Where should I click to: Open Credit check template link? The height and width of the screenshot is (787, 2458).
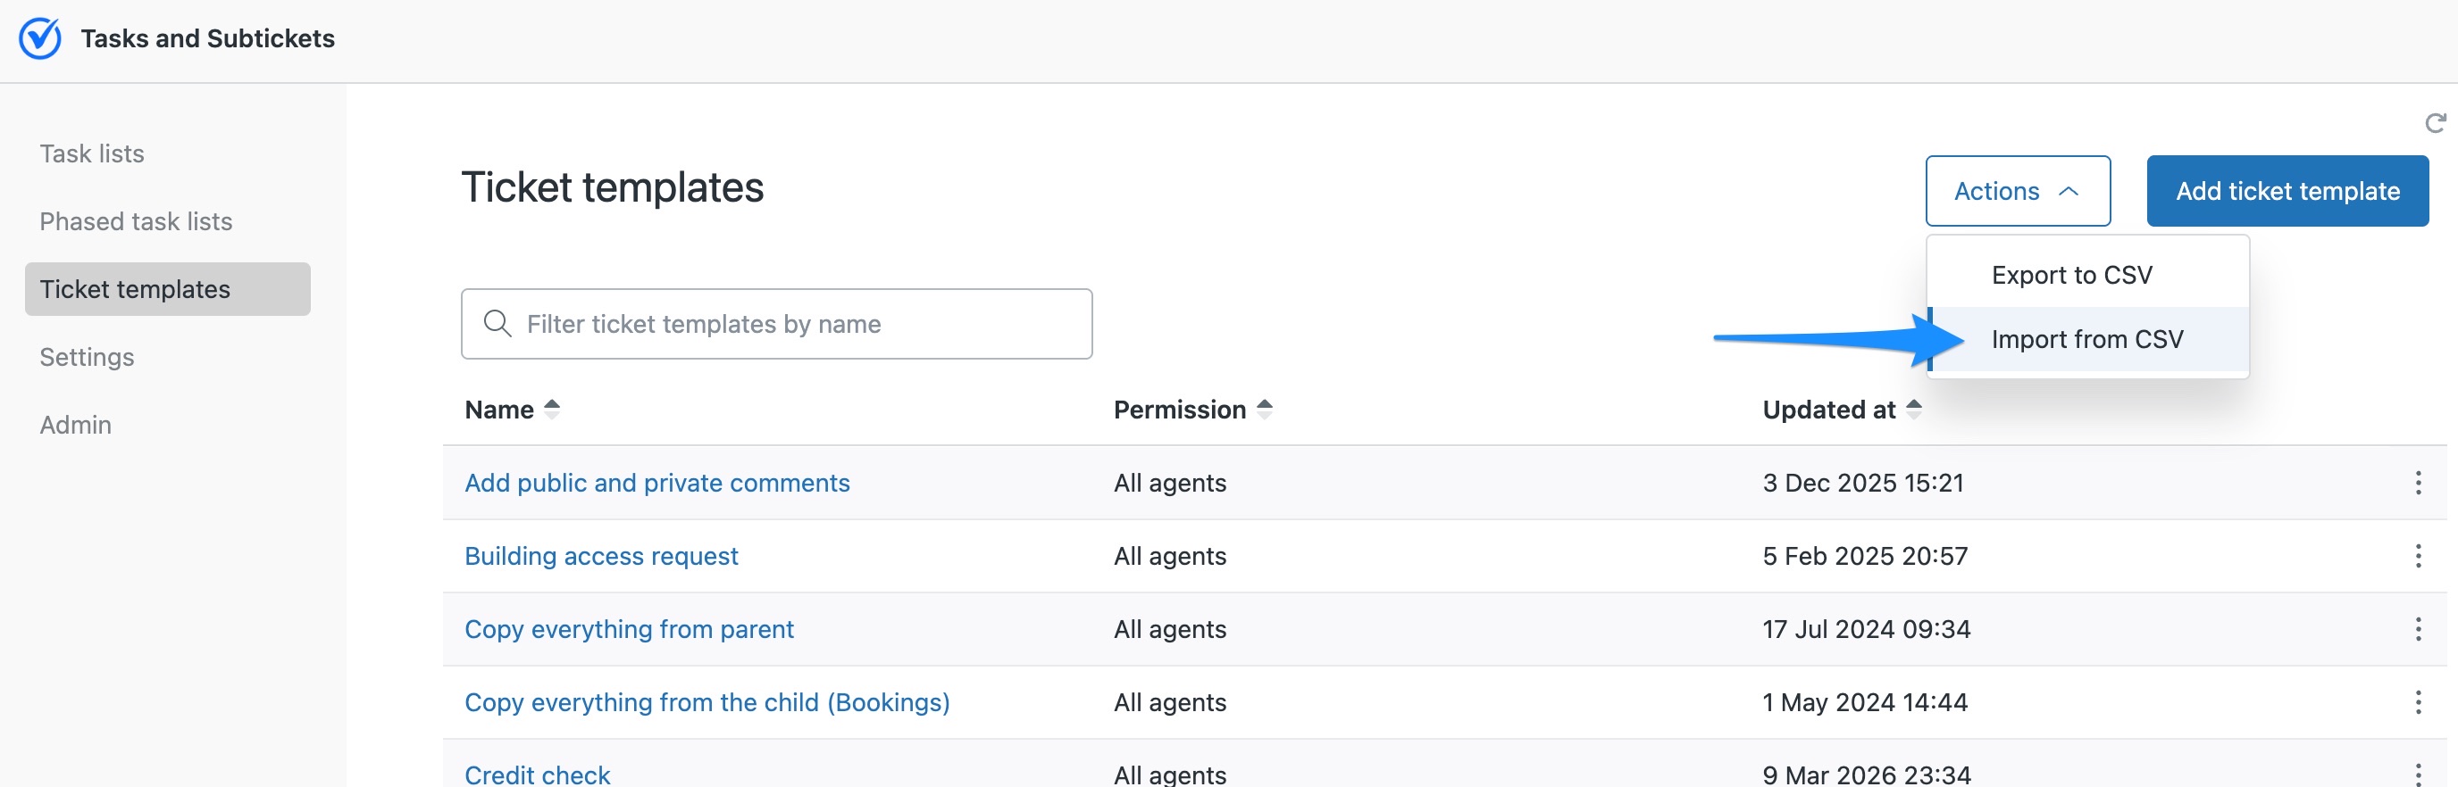click(x=537, y=774)
